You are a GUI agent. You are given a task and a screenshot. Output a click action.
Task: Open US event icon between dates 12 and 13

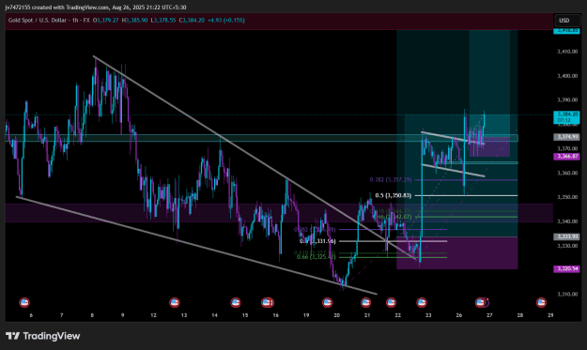(175, 302)
